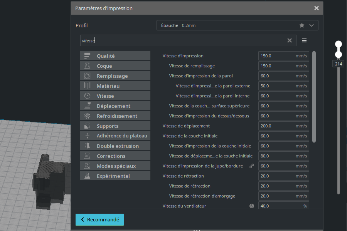Image resolution: width=347 pixels, height=231 pixels.
Task: Click the layer number box showing 214
Action: pyautogui.click(x=339, y=64)
